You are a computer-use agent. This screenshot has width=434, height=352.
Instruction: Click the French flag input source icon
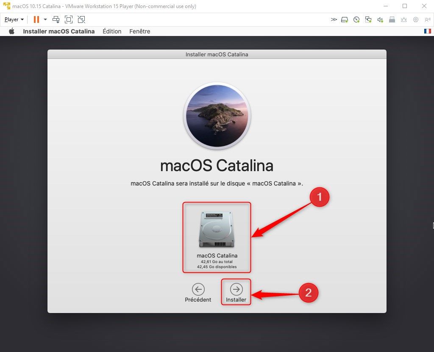pyautogui.click(x=428, y=31)
